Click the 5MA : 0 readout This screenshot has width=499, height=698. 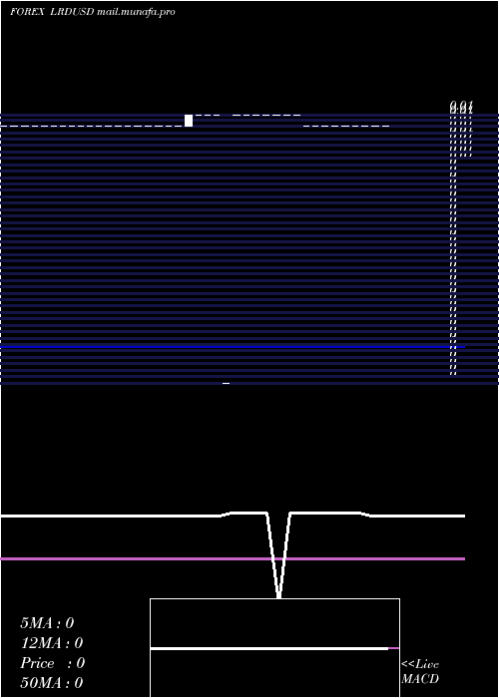(47, 623)
